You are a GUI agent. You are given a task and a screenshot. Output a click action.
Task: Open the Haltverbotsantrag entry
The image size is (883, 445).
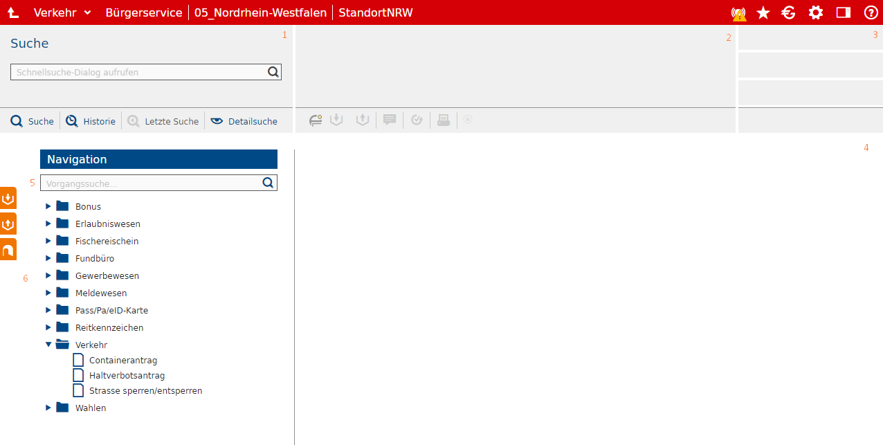coord(127,375)
